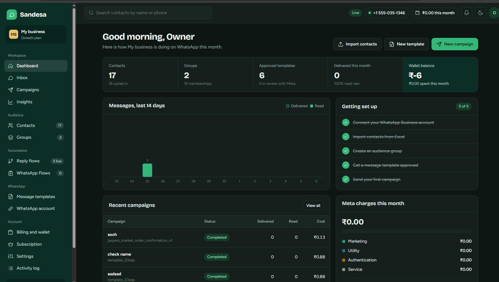Open notifications bell icon

[x=467, y=13]
